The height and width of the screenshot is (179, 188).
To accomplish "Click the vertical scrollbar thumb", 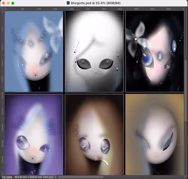I will tap(186, 91).
